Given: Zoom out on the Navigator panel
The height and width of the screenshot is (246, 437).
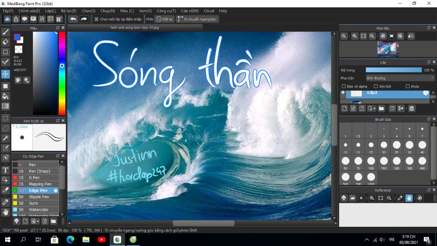Looking at the screenshot, I should point(372,36).
